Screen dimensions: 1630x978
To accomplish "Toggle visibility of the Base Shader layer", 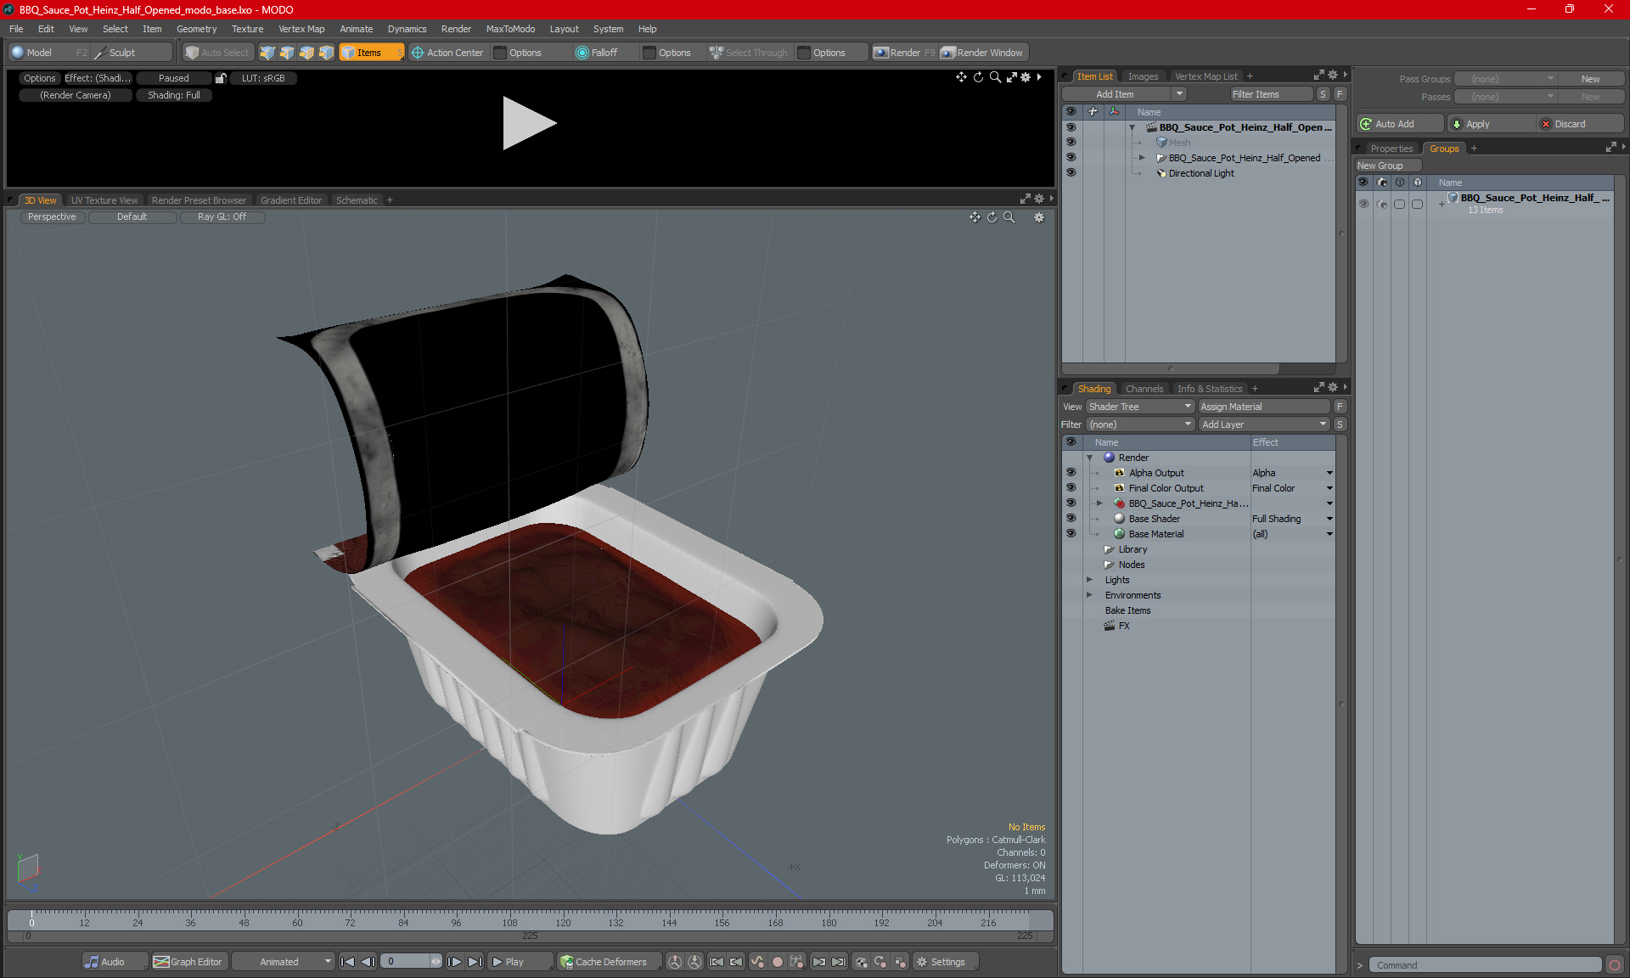I will (x=1071, y=519).
